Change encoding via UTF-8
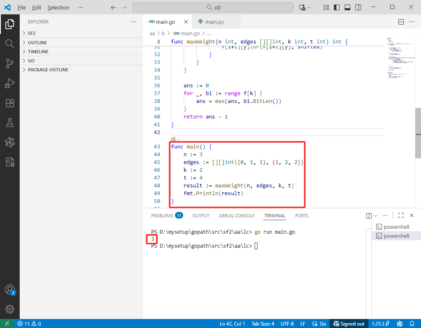 287,324
